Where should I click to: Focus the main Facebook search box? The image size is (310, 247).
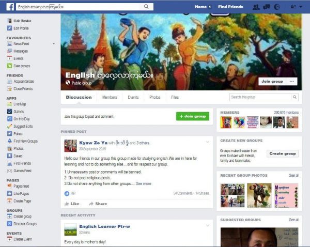click(x=79, y=7)
